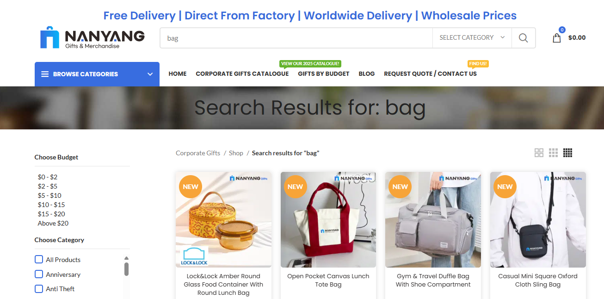604x299 pixels.
Task: Open Corporate Gifts Catalogue menu item
Action: (242, 74)
